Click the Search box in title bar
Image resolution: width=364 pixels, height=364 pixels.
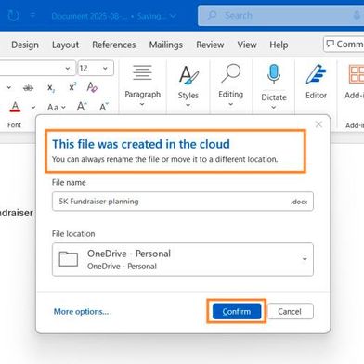(280, 15)
